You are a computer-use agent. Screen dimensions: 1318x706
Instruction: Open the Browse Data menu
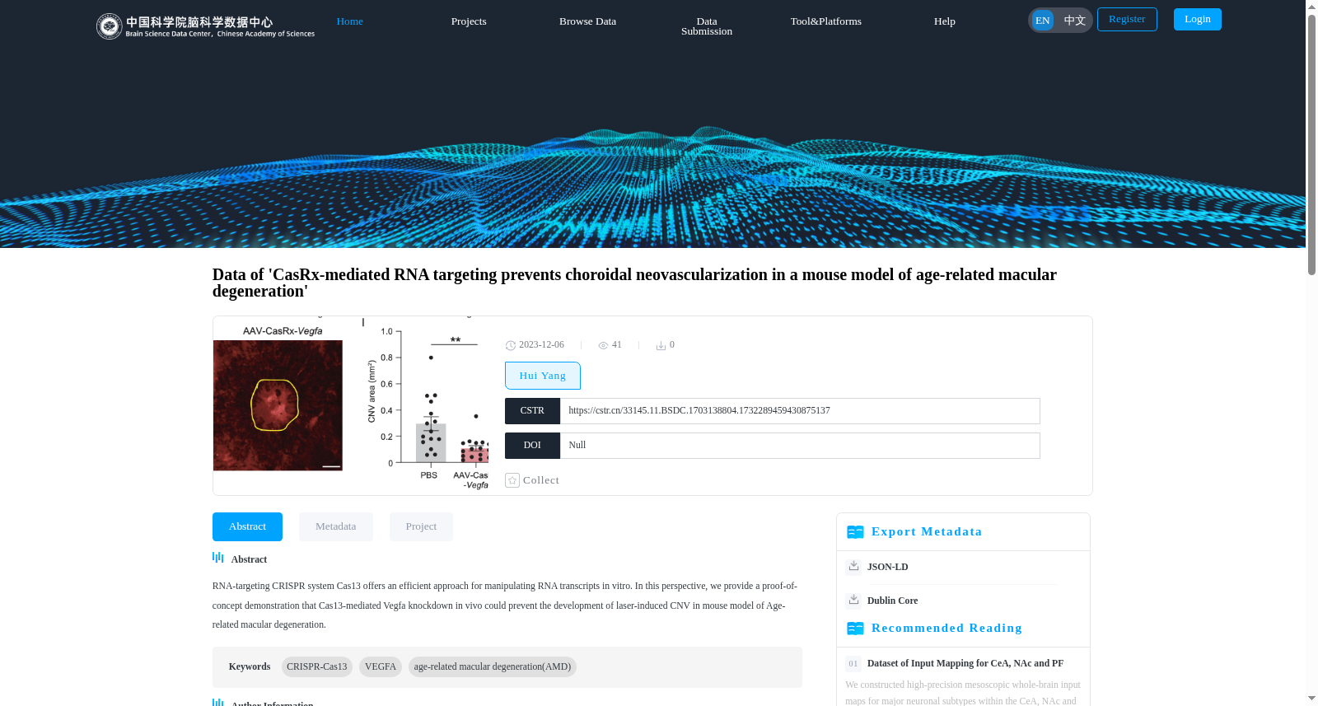tap(587, 21)
